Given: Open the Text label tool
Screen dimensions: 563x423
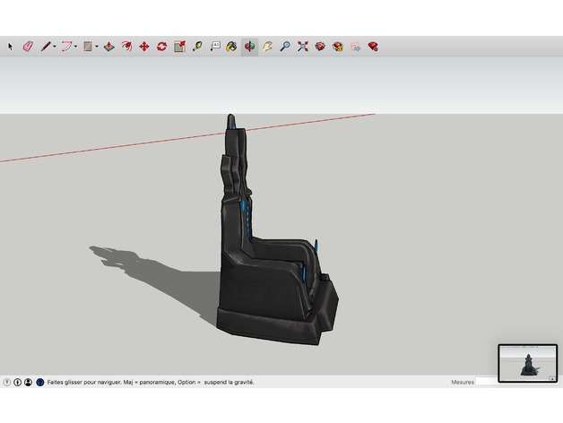Looking at the screenshot, I should point(215,46).
